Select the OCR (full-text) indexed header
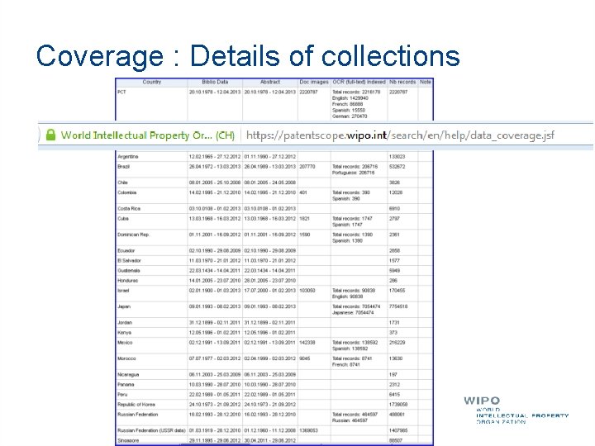 (359, 82)
